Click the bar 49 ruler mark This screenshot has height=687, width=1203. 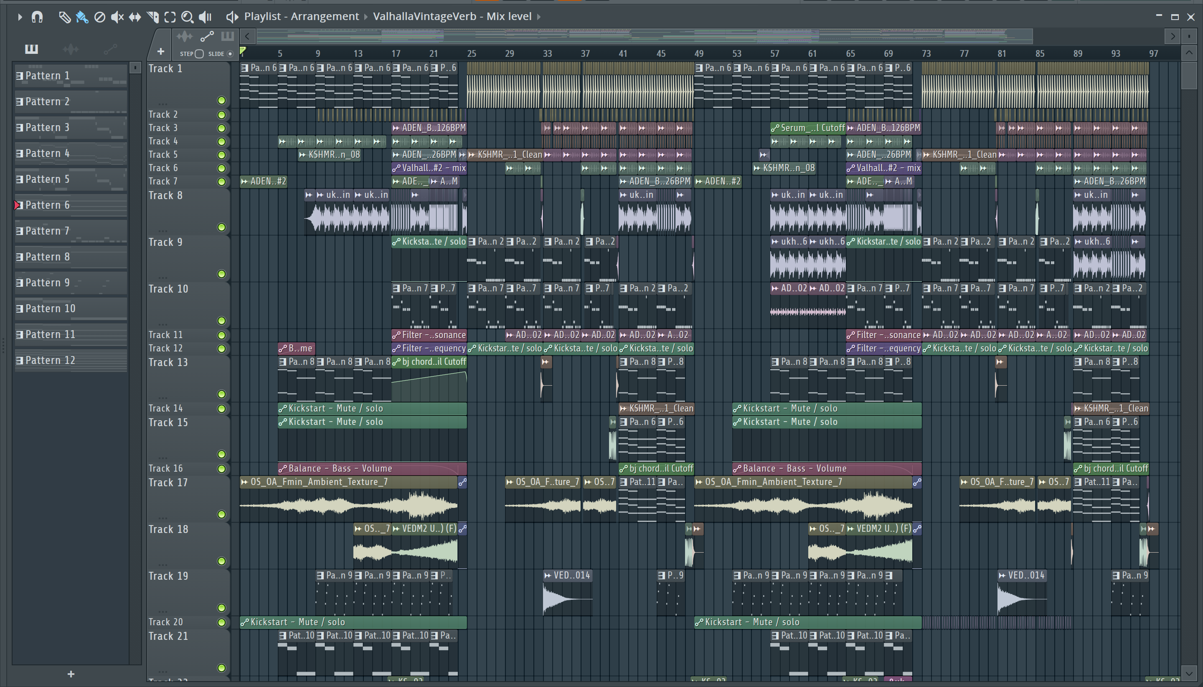[699, 53]
